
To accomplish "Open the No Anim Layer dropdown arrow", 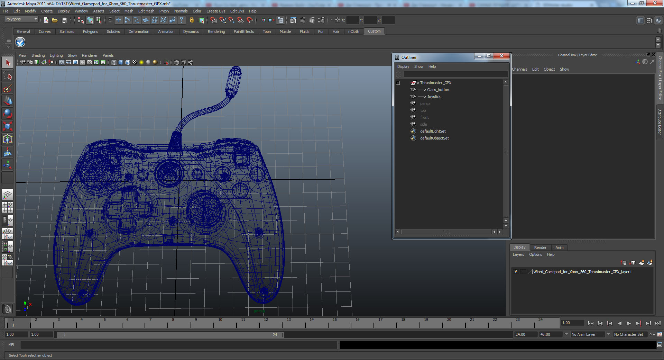I will tap(566, 334).
